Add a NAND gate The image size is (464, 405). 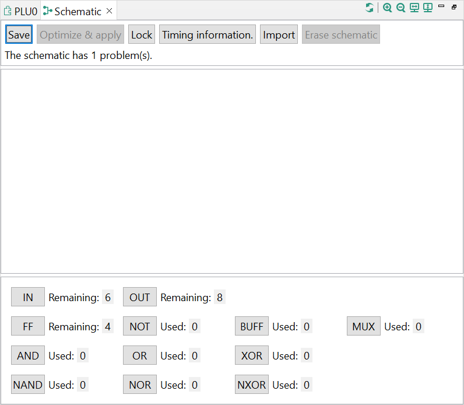click(x=28, y=385)
